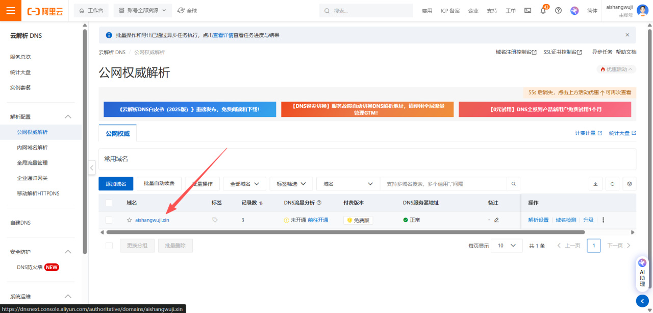
Task: Open global traffic management in the sidebar
Action: click(32, 163)
